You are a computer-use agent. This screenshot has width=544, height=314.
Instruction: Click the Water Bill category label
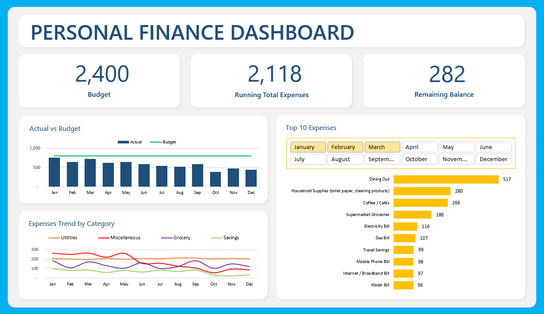click(x=380, y=285)
